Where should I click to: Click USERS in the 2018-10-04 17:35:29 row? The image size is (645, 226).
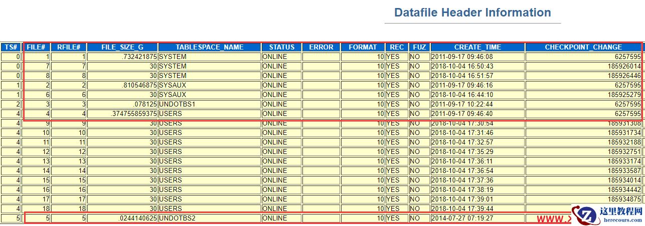[171, 151]
